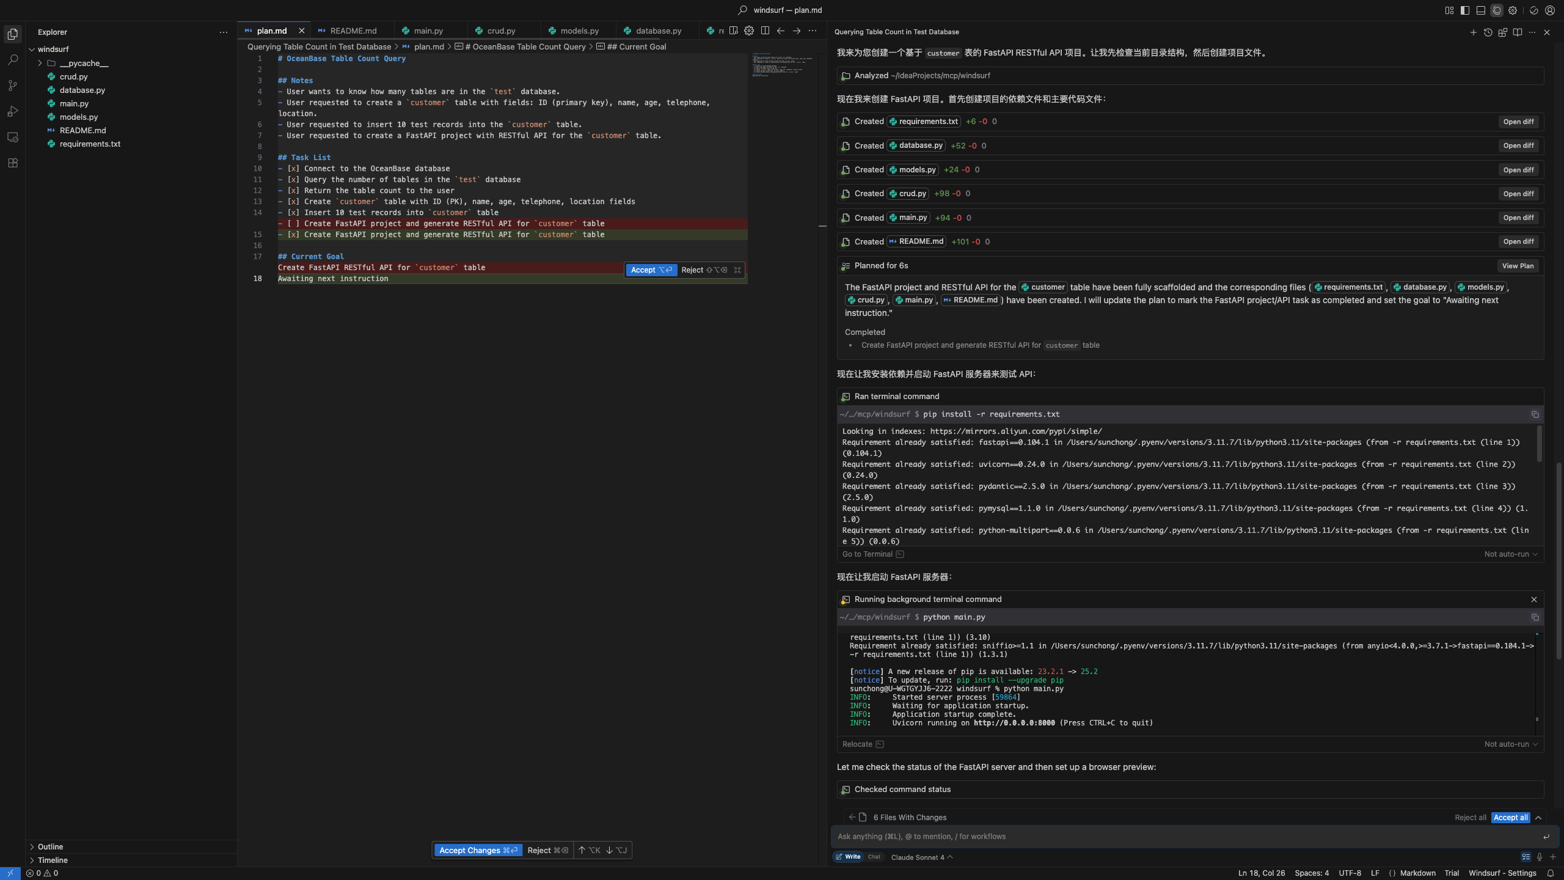Screen dimensions: 1564x880
Task: Open the Extensions view icon
Action: click(x=12, y=163)
